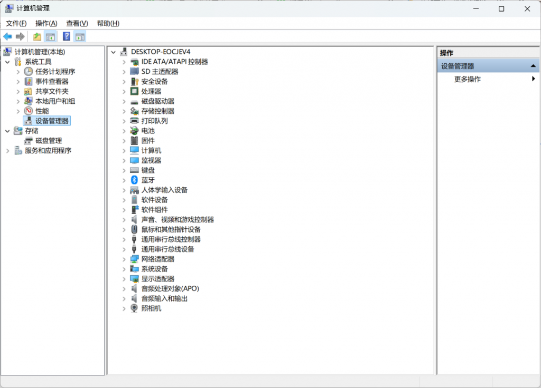Click the up one level folder icon

tap(37, 36)
